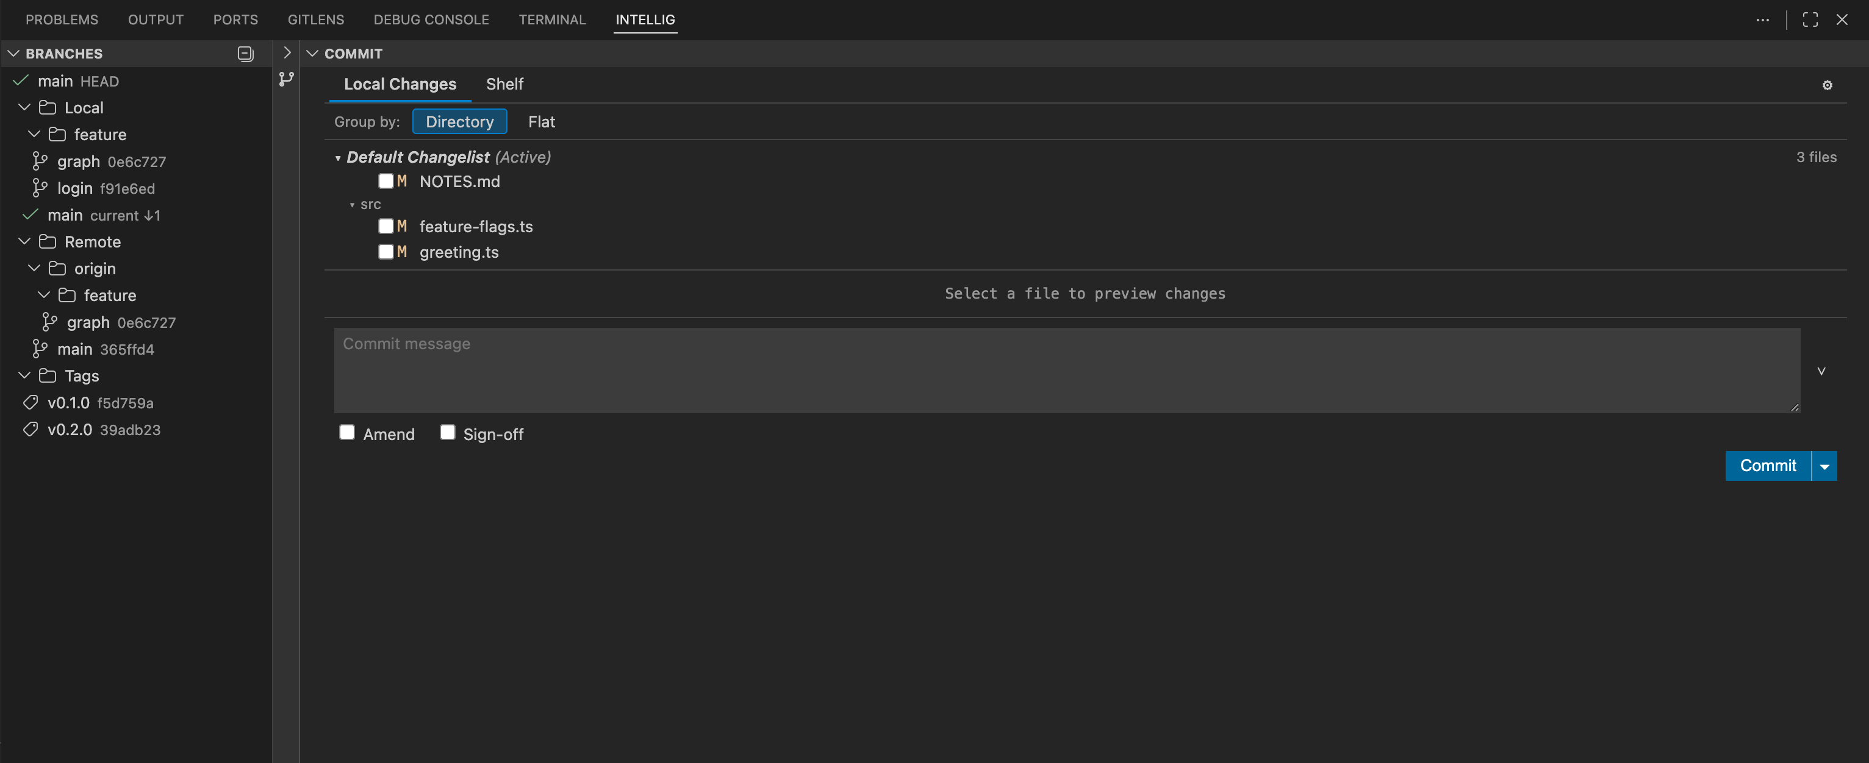Click the git branch icon in the divider strip

[287, 79]
